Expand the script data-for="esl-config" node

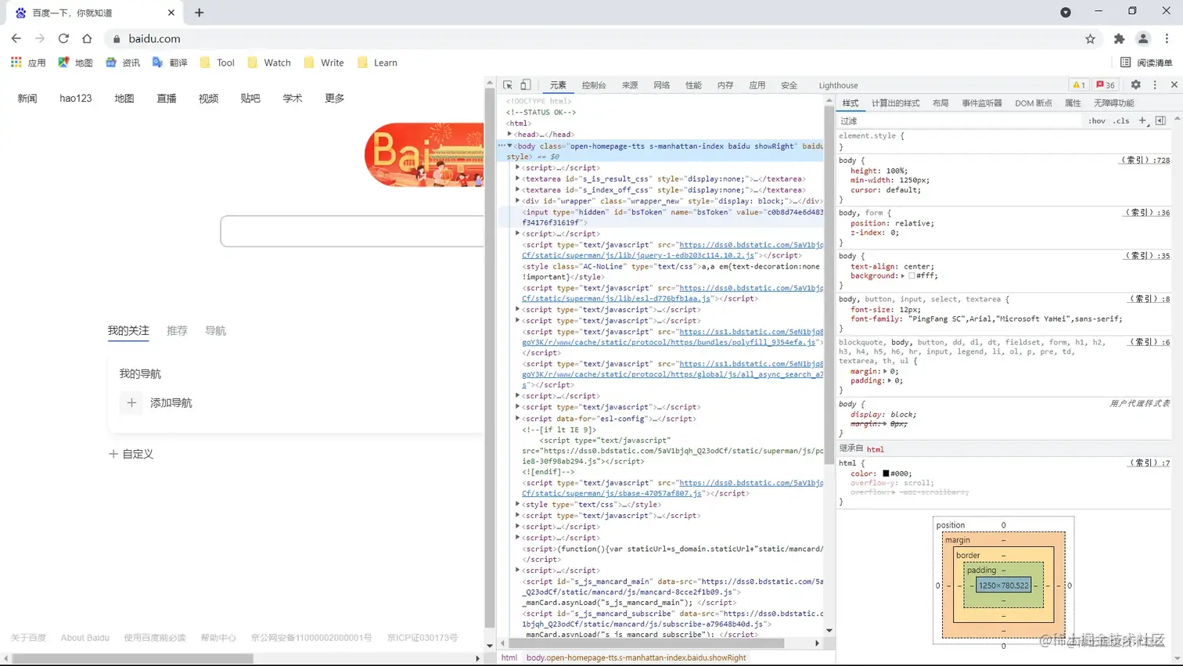pyautogui.click(x=518, y=419)
